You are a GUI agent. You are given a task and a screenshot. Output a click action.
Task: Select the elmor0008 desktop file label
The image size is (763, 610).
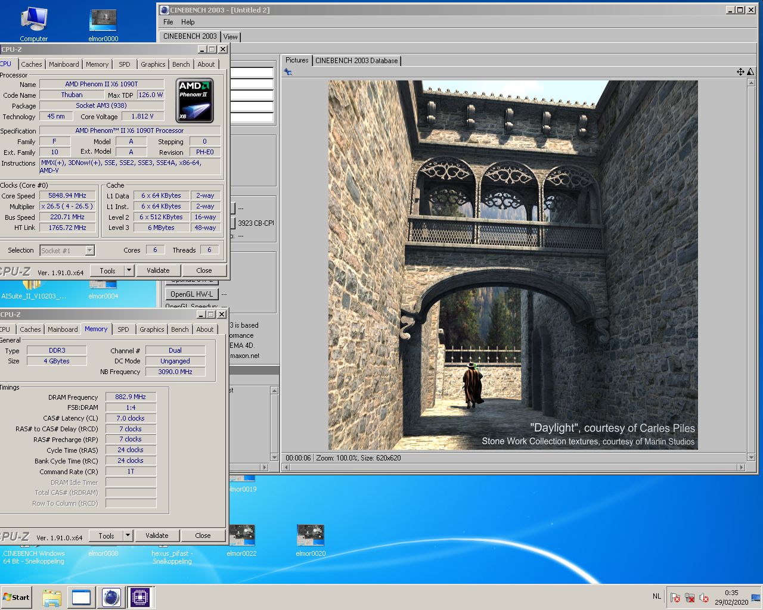click(x=103, y=553)
